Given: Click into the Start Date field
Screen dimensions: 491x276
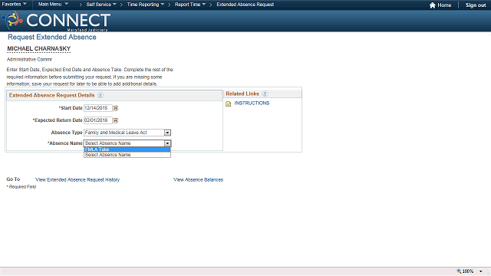Looking at the screenshot, I should click(x=97, y=108).
